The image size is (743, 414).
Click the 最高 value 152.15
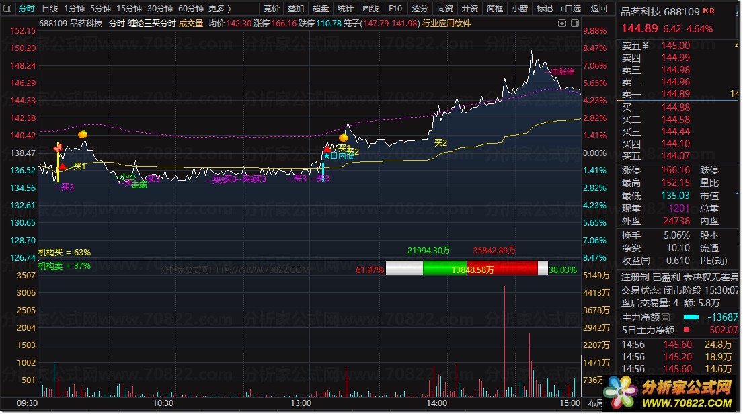pyautogui.click(x=676, y=182)
